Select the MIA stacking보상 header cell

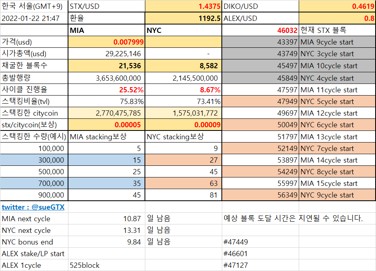click(x=106, y=137)
